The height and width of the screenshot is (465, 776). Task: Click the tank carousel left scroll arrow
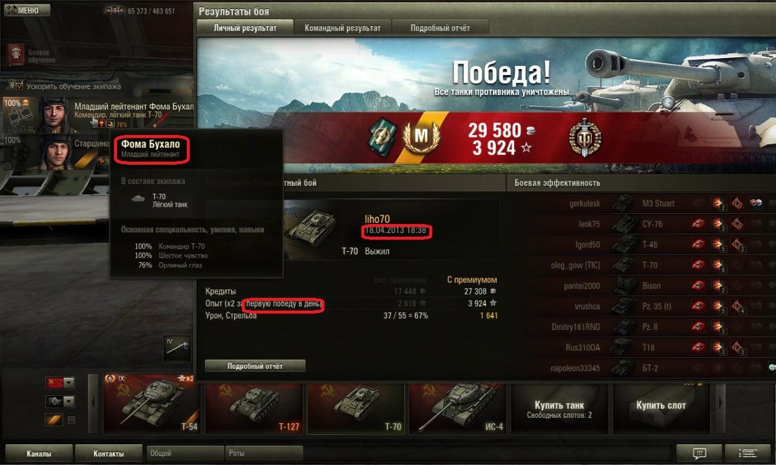coord(93,403)
